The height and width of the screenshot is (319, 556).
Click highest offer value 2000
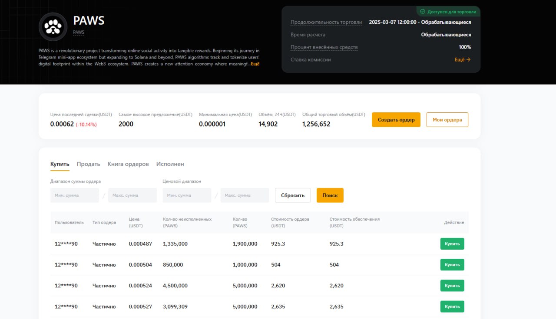click(x=126, y=124)
